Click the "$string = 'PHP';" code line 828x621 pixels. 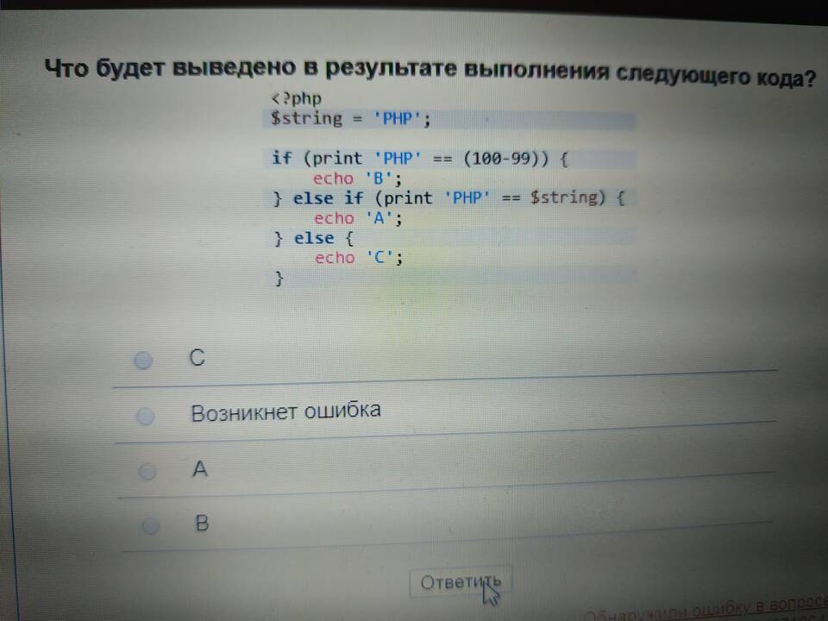pyautogui.click(x=350, y=119)
